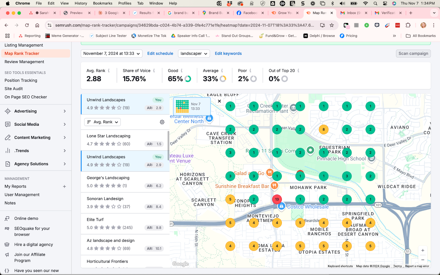
Task: Expand the Advertising section
Action: pyautogui.click(x=65, y=111)
